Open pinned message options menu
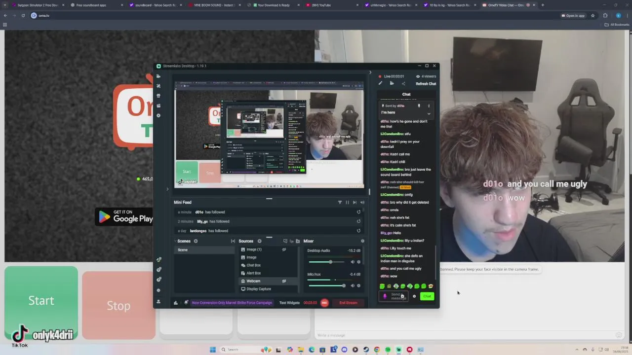The height and width of the screenshot is (355, 632). [x=429, y=106]
